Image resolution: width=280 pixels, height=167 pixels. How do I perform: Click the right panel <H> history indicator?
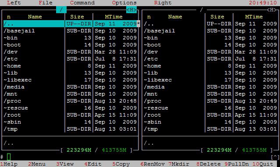[272, 10]
